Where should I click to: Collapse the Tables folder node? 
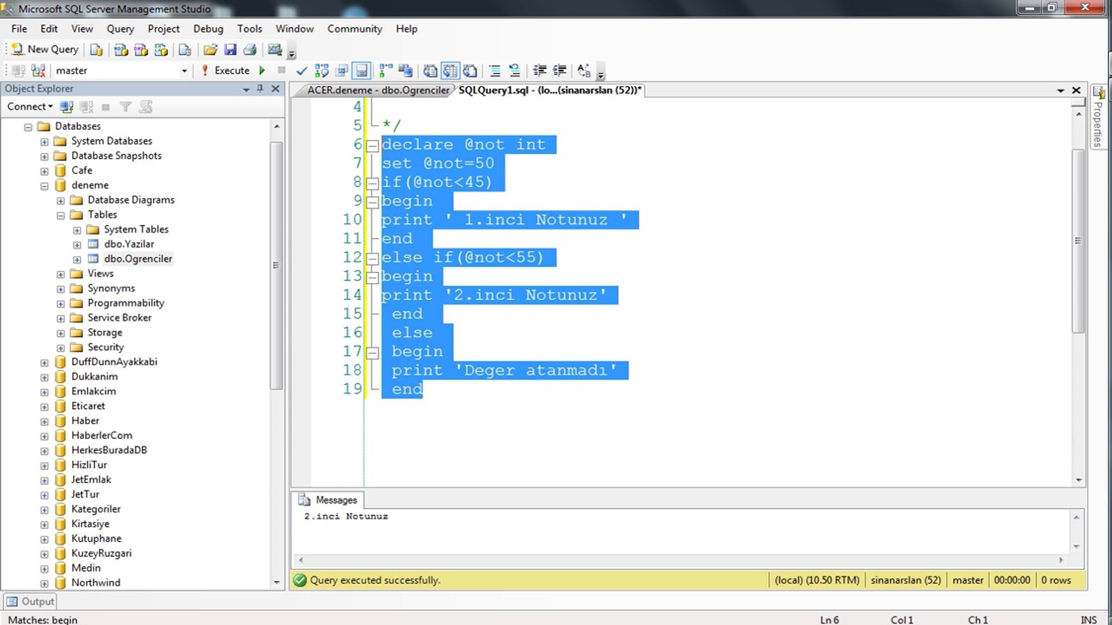tap(60, 215)
